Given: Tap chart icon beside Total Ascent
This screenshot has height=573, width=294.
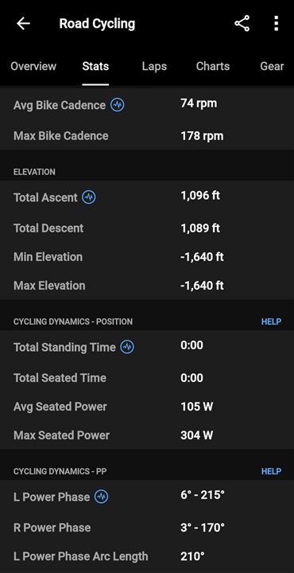Looking at the screenshot, I should [x=89, y=197].
